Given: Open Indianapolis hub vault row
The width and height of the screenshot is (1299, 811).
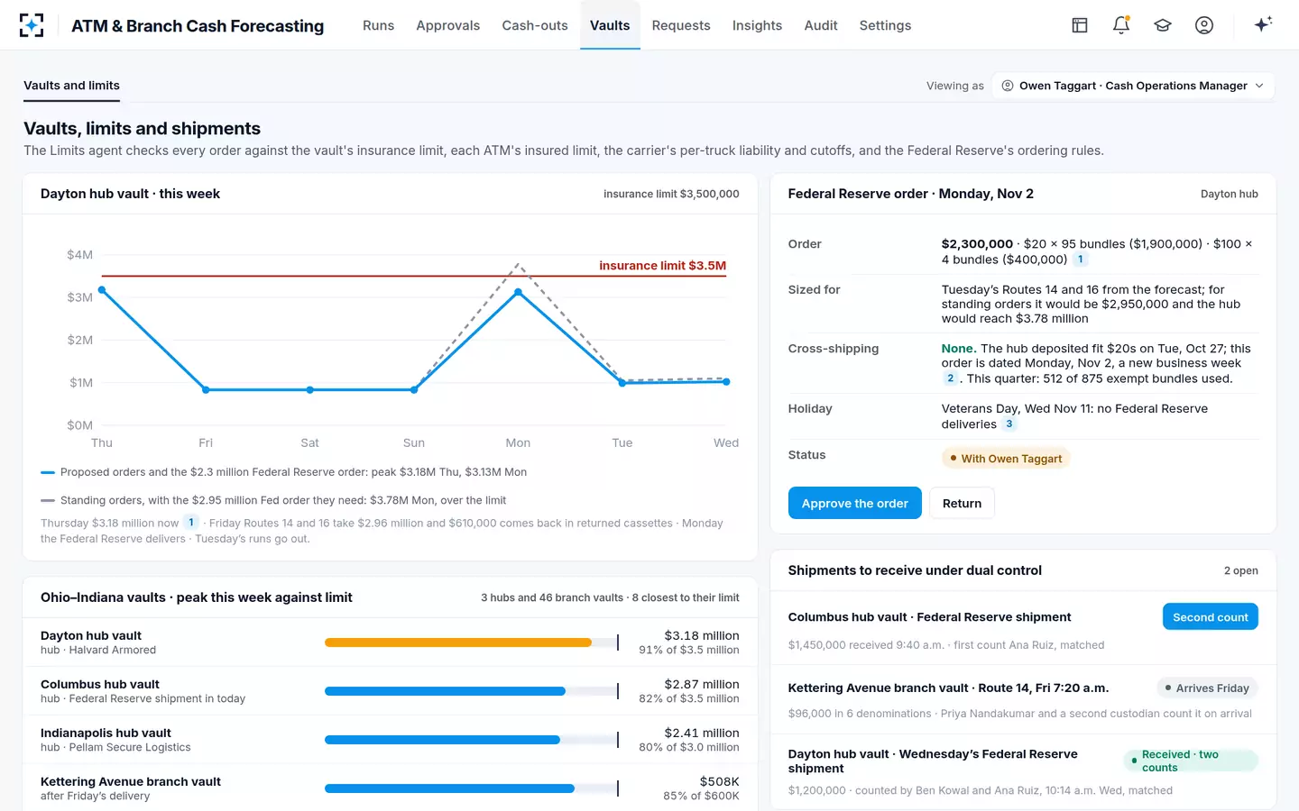Looking at the screenshot, I should click(x=390, y=740).
